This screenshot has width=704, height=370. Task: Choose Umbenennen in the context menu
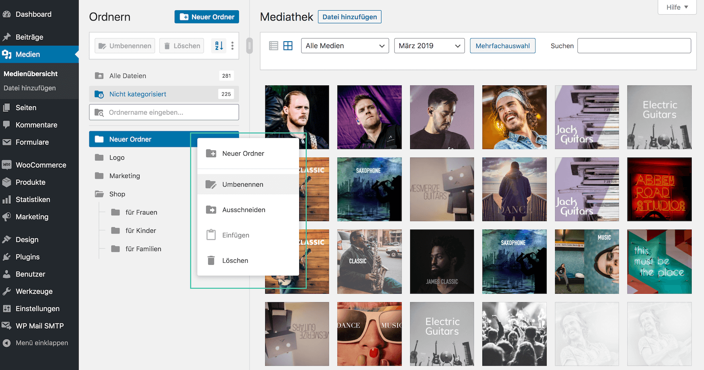coord(243,185)
